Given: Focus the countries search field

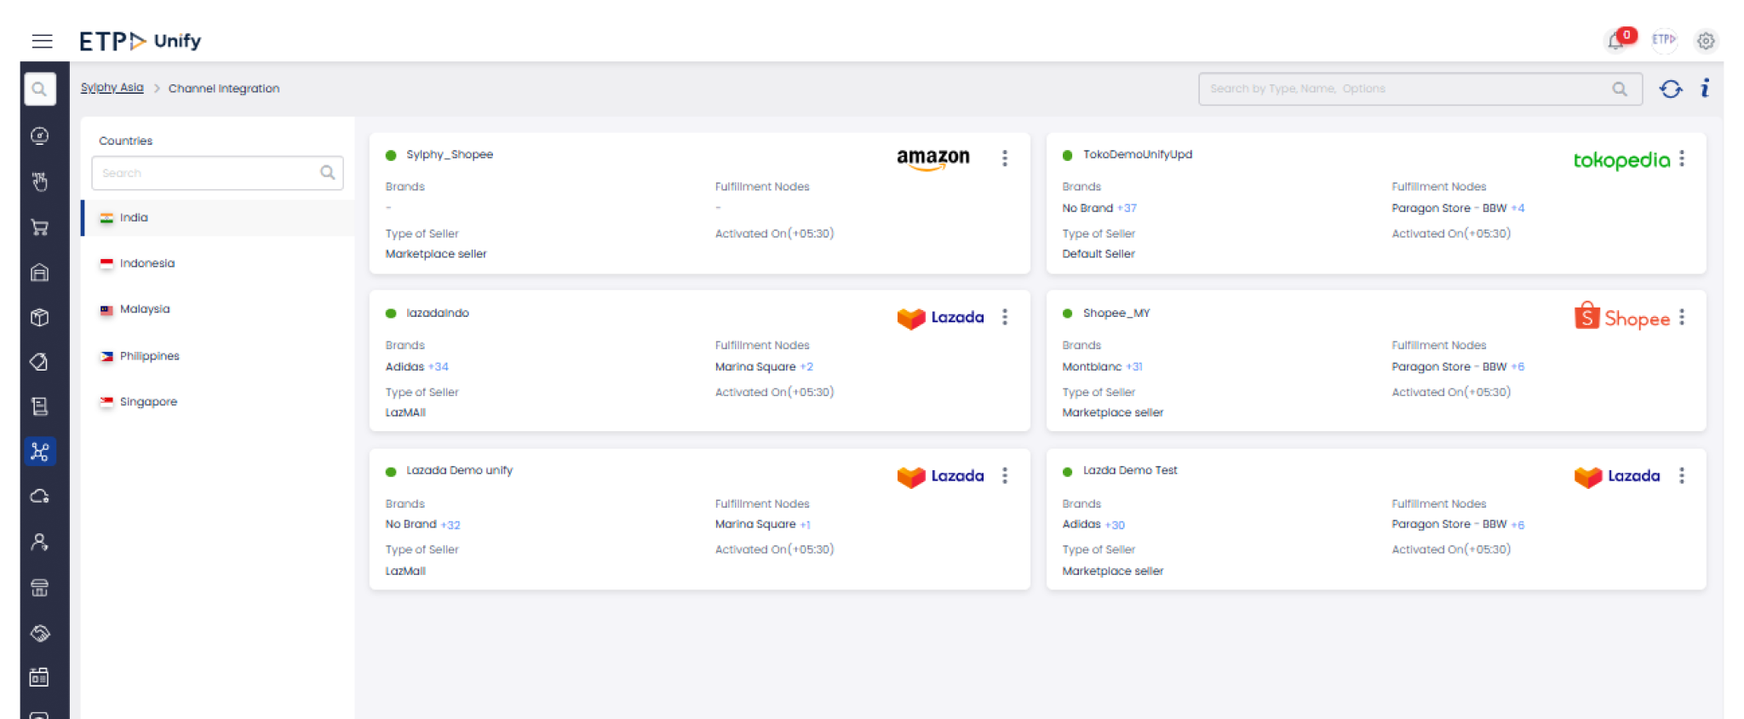Looking at the screenshot, I should click(x=217, y=173).
